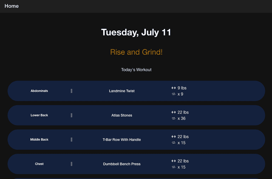Click the Lower Back muscle group label
The height and width of the screenshot is (179, 272).
coord(39,115)
